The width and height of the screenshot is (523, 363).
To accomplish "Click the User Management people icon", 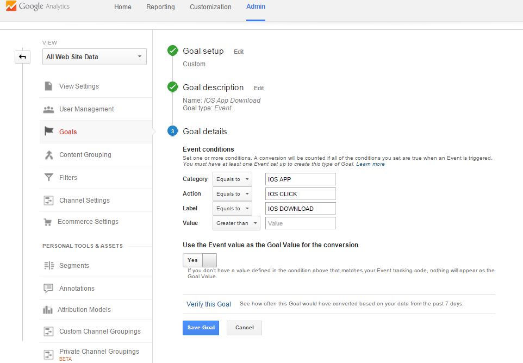I will [x=48, y=109].
